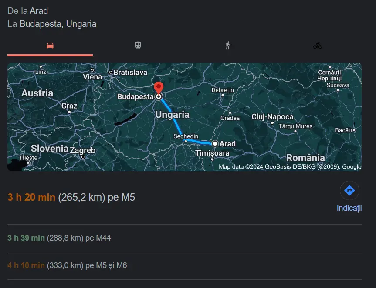Click the Map data copyright text
The image size is (376, 288).
coord(290,166)
